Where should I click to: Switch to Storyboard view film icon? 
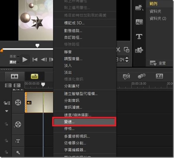(x=15, y=76)
